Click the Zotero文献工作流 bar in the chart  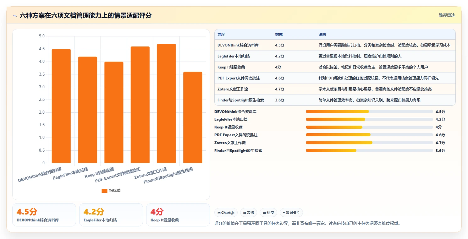point(166,104)
